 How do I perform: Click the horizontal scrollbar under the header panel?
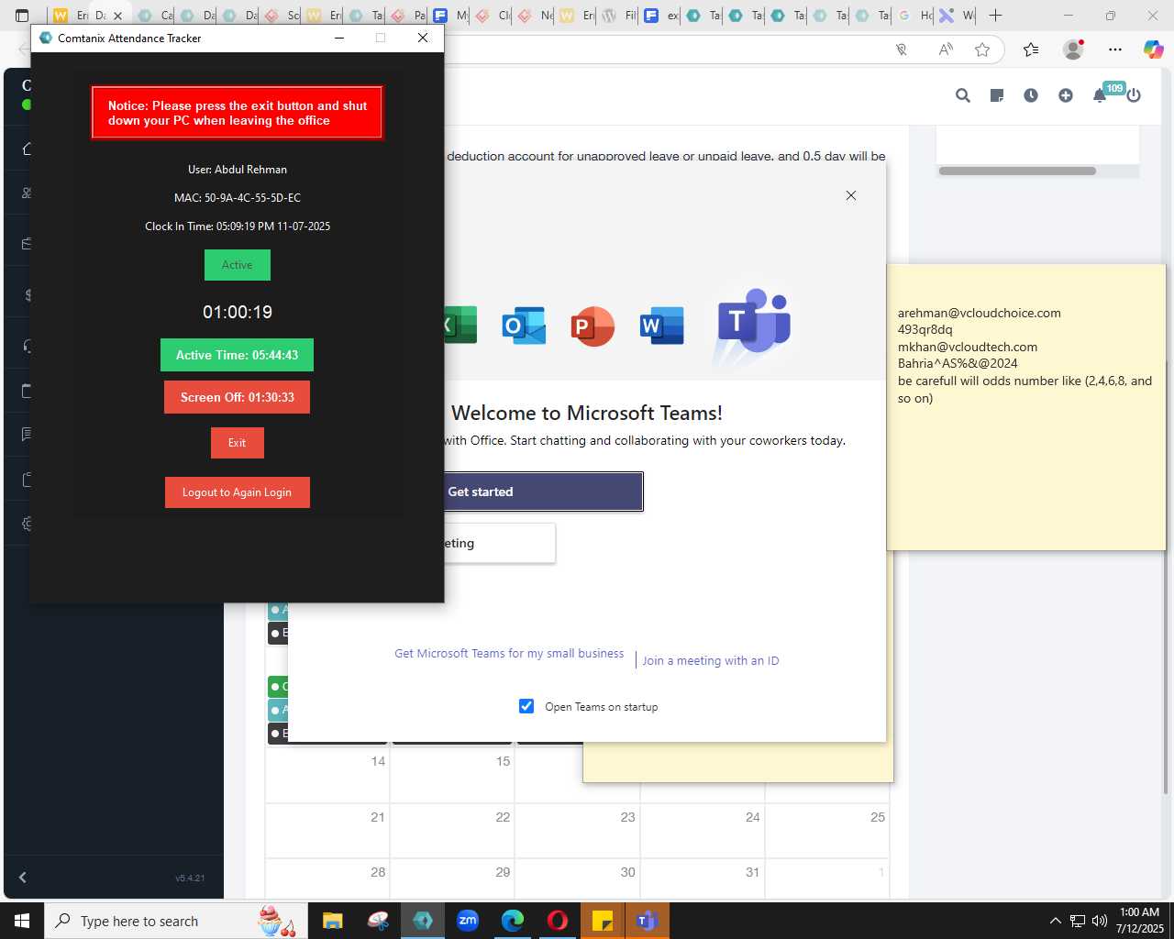point(1017,171)
